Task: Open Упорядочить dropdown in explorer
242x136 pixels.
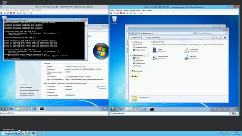Action: [137, 37]
